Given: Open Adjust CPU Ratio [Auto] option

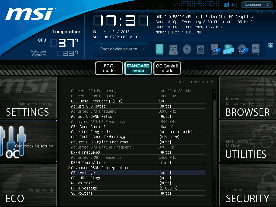Looking at the screenshot, I should 138,106.
